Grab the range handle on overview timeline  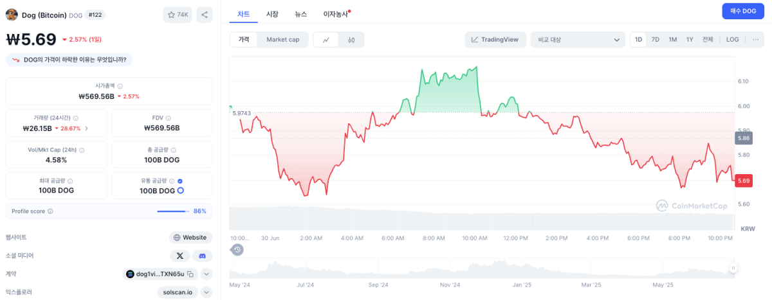[x=733, y=269]
